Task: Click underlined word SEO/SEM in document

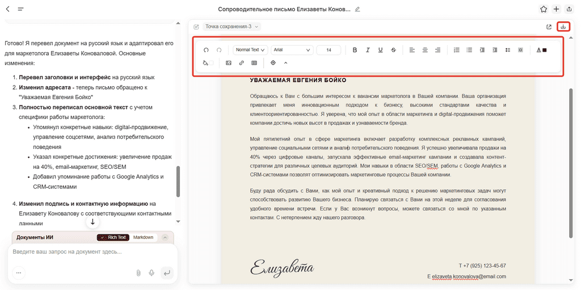Action: [428, 165]
